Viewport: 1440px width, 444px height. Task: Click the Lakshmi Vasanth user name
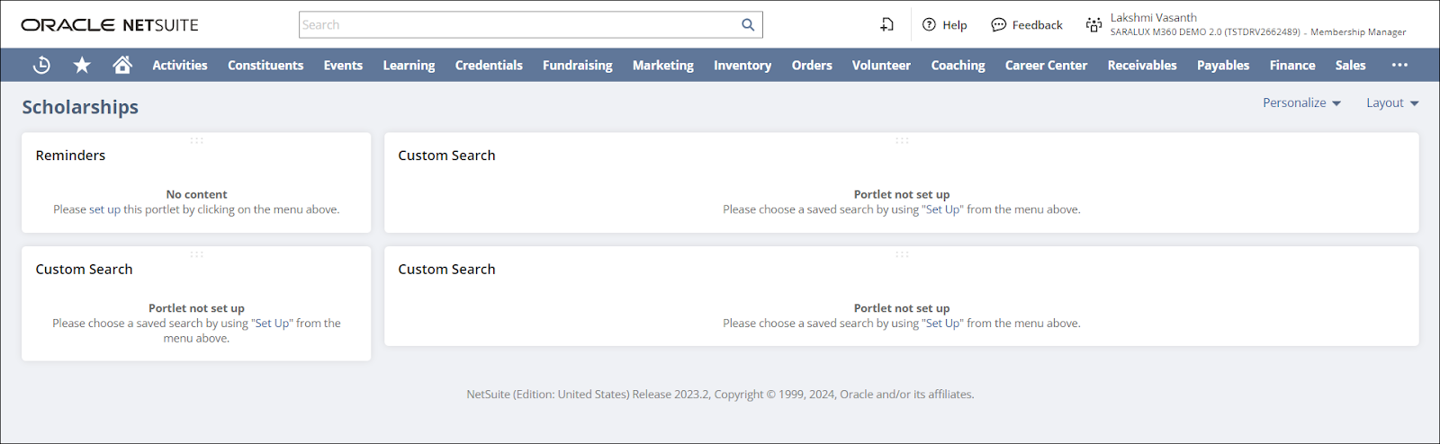click(1153, 18)
